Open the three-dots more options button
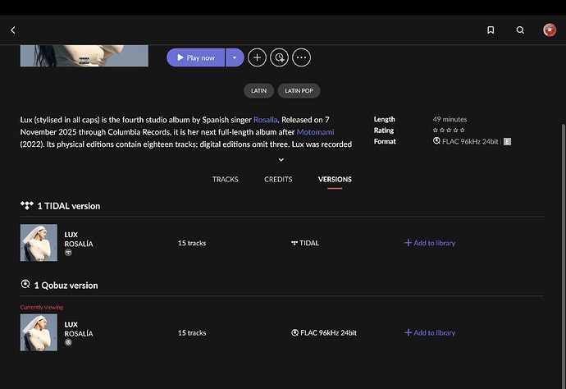Viewport: 566px width, 389px height. (302, 57)
